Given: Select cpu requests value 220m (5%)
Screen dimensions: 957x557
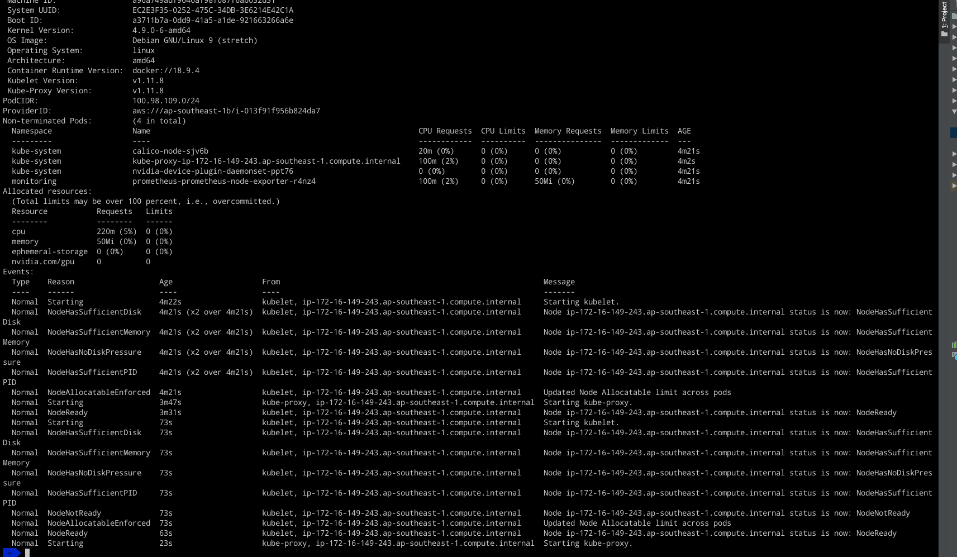Looking at the screenshot, I should pos(117,231).
